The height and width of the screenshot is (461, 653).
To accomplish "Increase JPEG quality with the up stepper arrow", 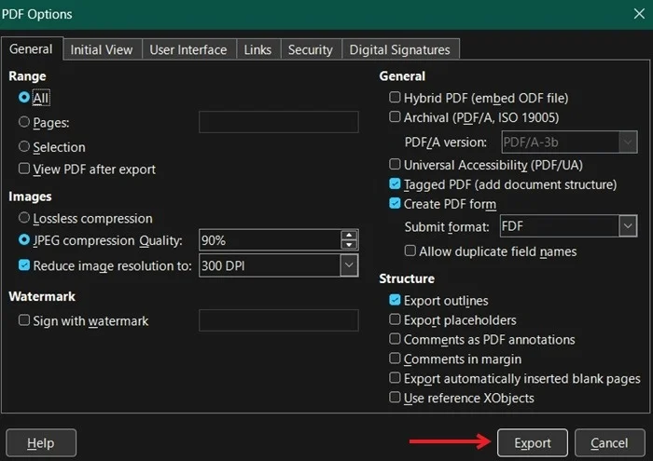I will 349,235.
